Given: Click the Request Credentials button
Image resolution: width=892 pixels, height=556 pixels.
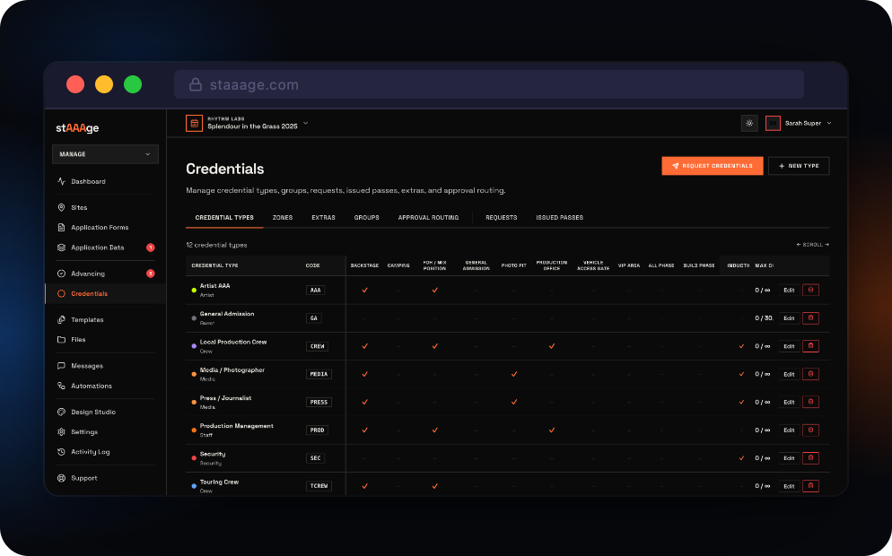Looking at the screenshot, I should coord(712,166).
